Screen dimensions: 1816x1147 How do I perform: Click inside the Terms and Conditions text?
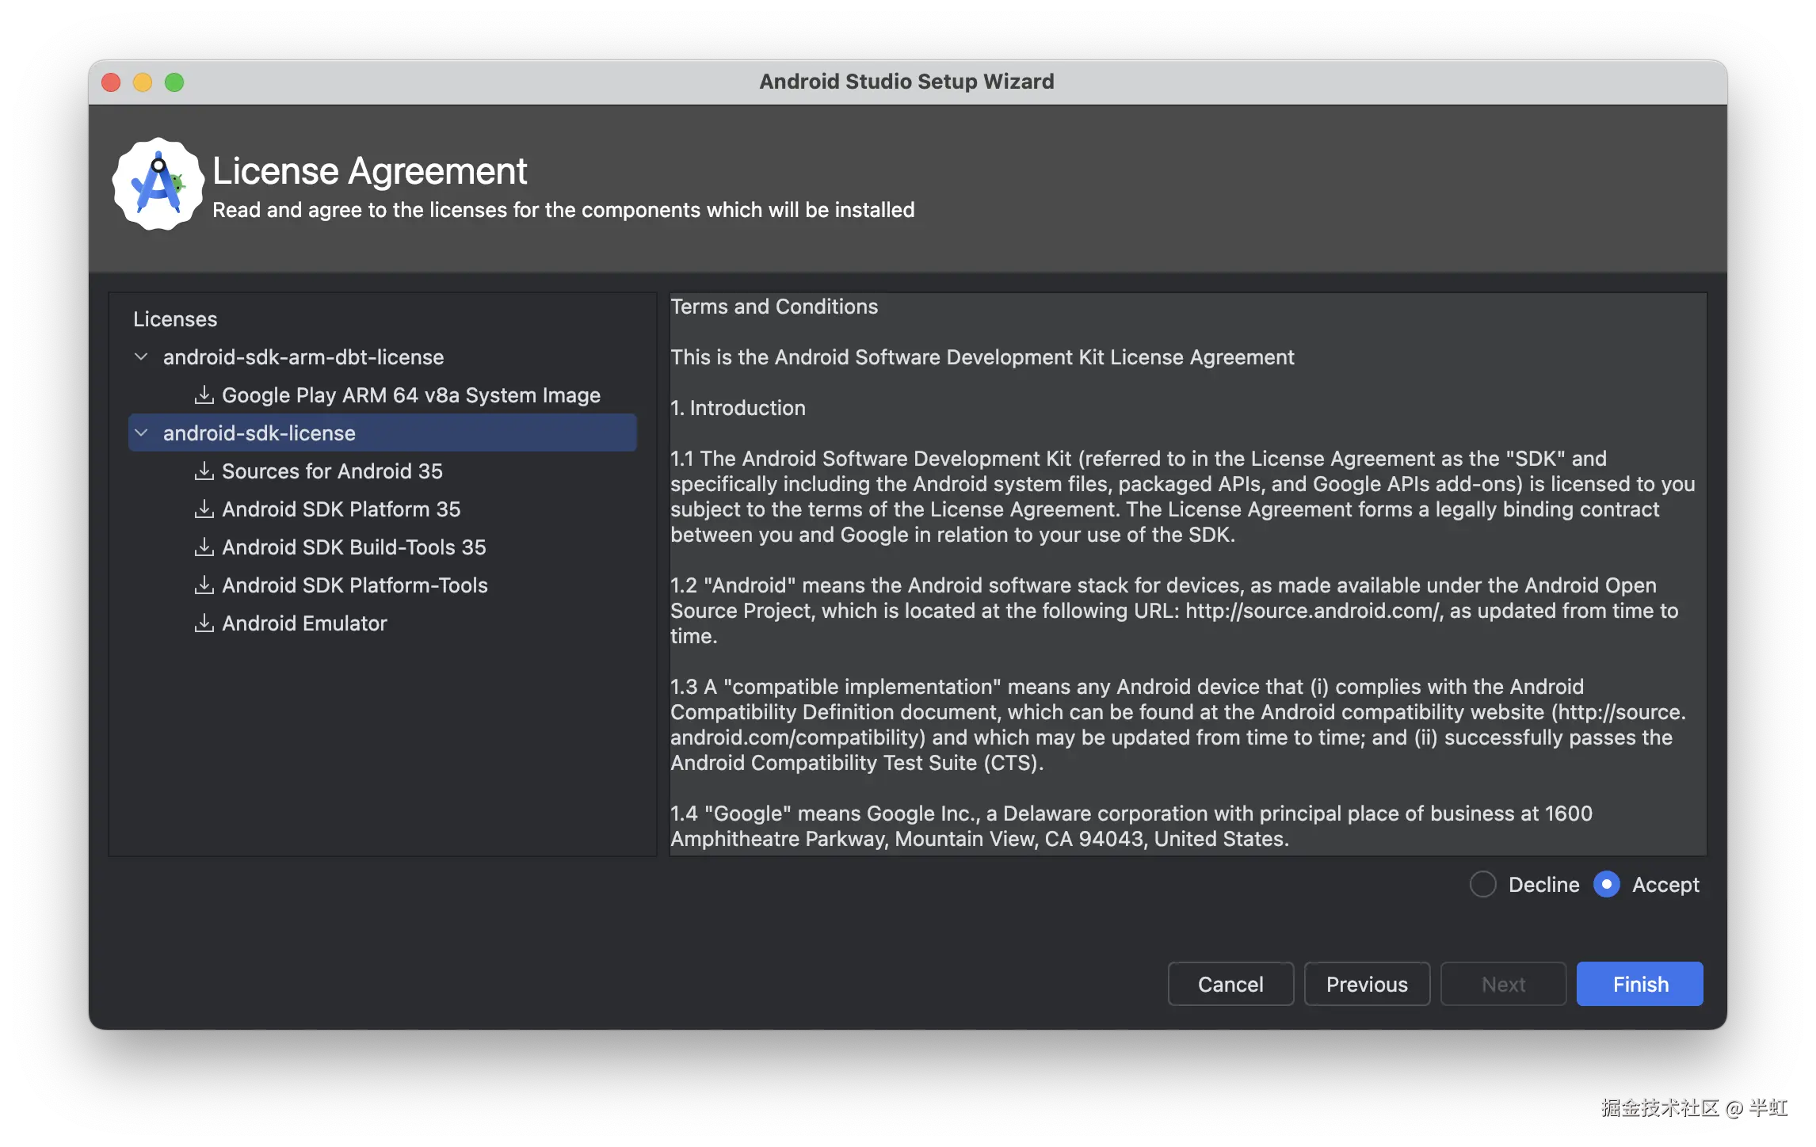click(x=1181, y=570)
